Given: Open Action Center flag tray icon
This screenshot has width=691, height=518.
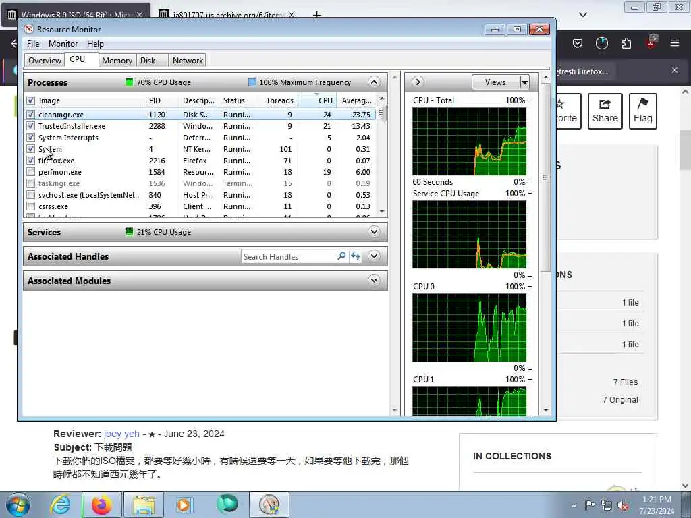Looking at the screenshot, I should [x=590, y=505].
